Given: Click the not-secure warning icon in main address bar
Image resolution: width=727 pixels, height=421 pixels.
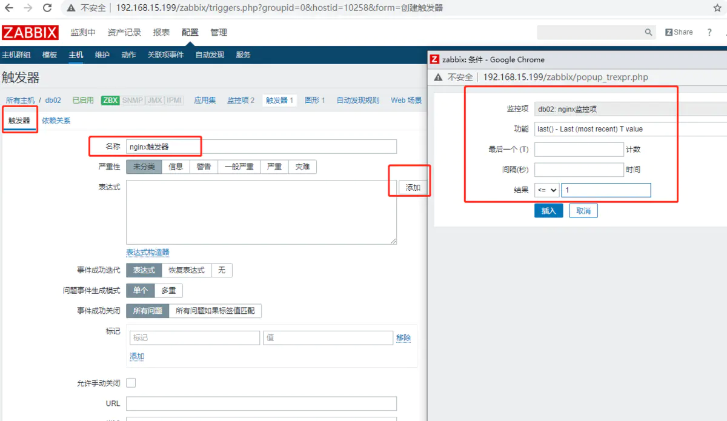Looking at the screenshot, I should [71, 8].
